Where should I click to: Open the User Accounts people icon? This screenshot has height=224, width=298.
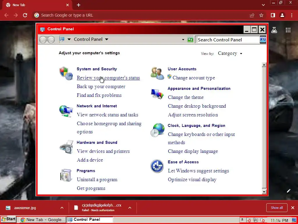157,73
